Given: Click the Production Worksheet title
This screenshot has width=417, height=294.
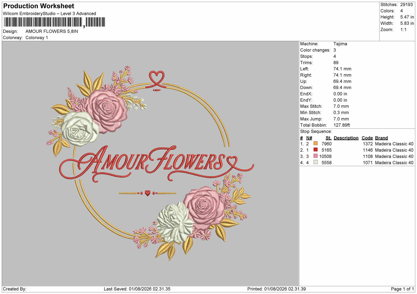Looking at the screenshot, I should (x=39, y=6).
